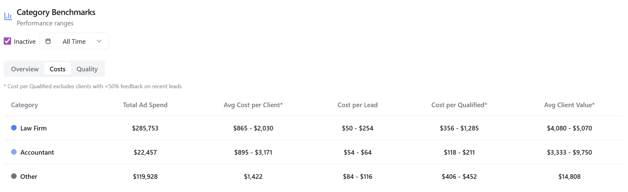The width and height of the screenshot is (628, 192).
Task: Click the Accountant category label
Action: (x=37, y=152)
